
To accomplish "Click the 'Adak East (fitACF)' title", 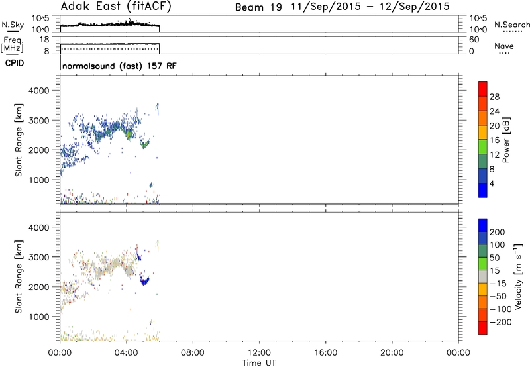I will coord(116,6).
